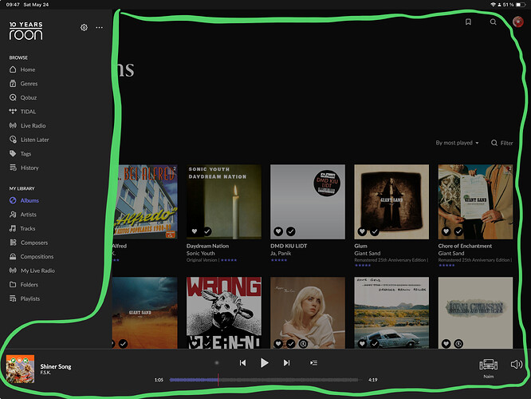Toggle heart favorite on Glum

point(362,231)
